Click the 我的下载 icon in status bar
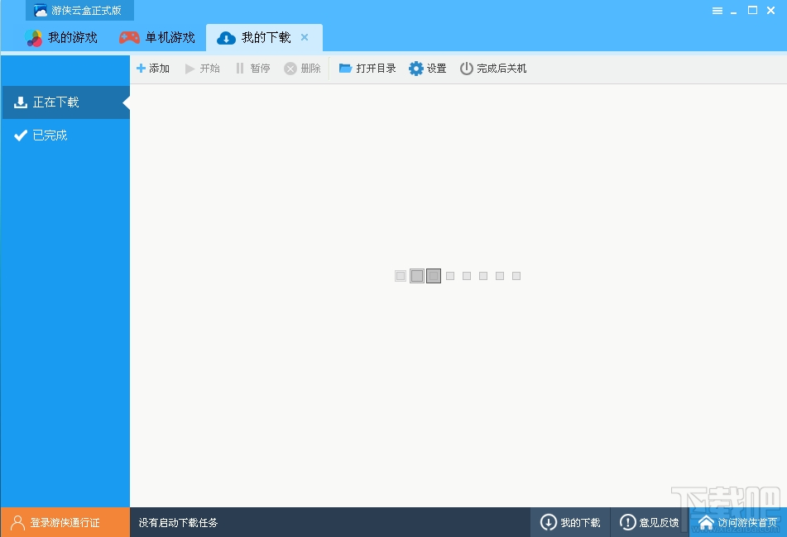Screen dimensions: 787x537 (x=549, y=521)
